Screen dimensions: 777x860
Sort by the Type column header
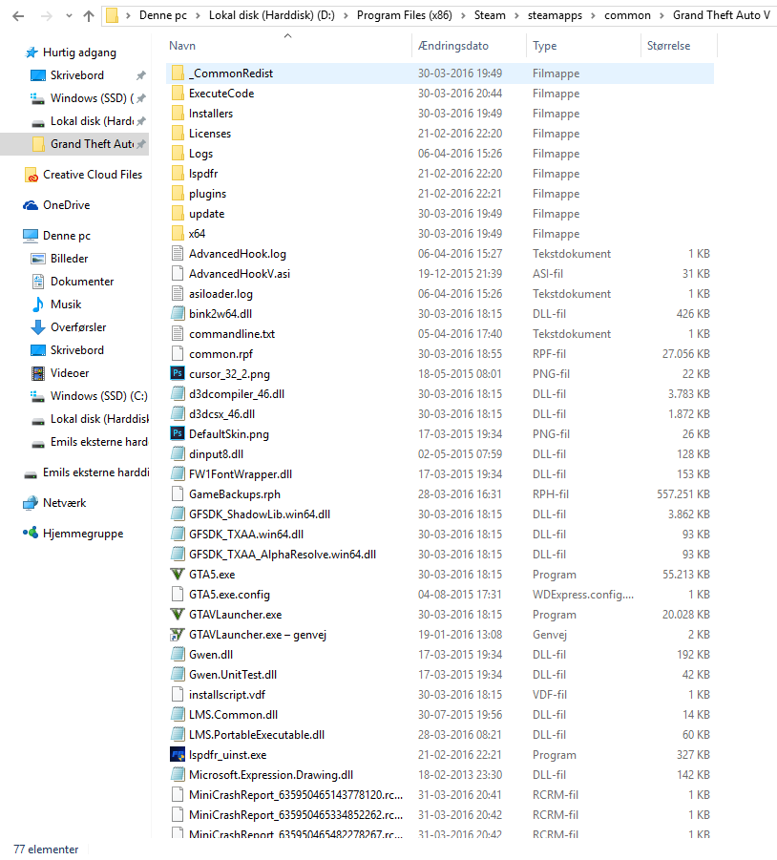pos(544,46)
